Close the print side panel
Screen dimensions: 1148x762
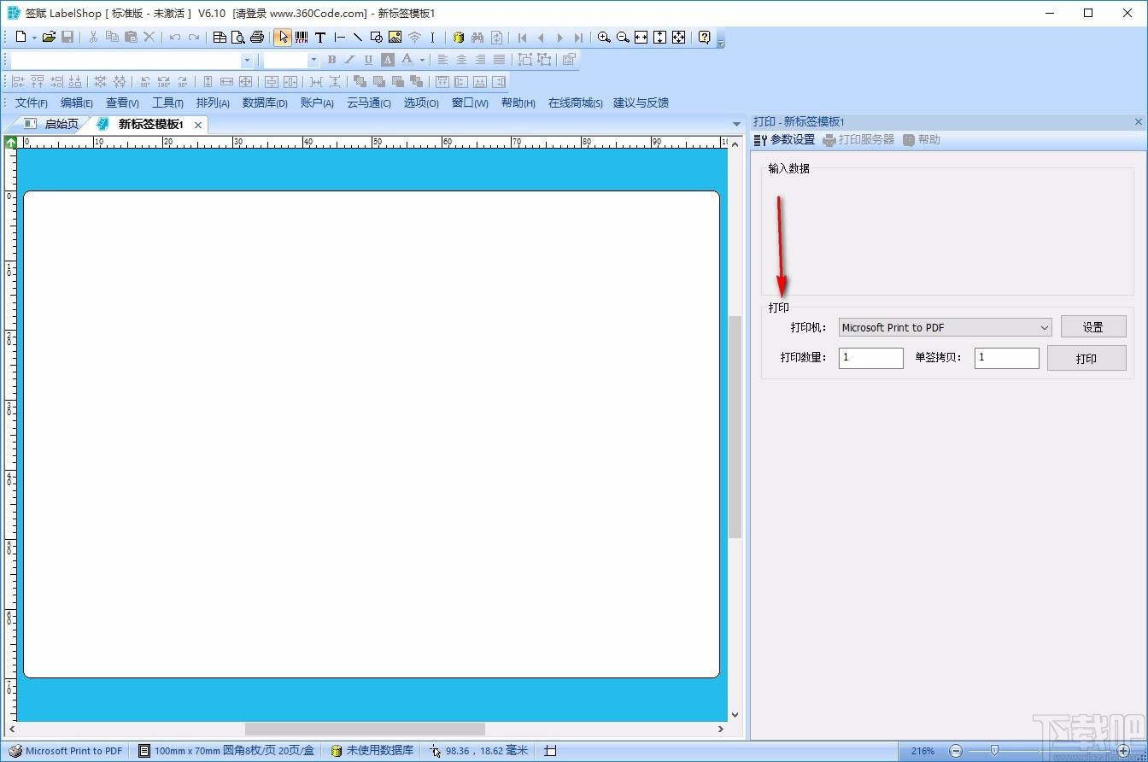click(x=1138, y=122)
